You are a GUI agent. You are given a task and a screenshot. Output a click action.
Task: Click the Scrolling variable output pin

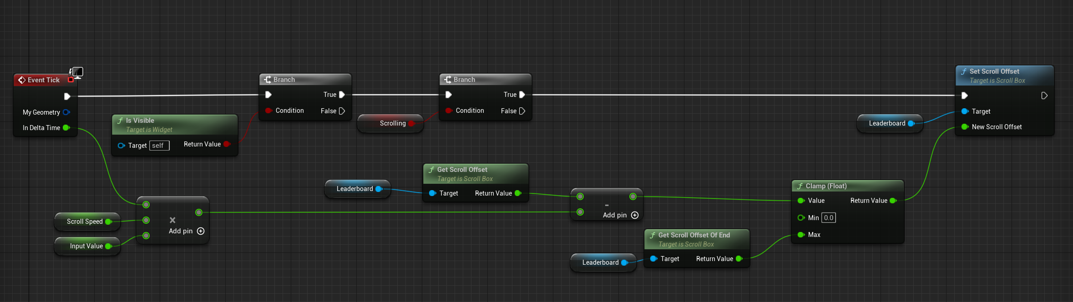(411, 123)
